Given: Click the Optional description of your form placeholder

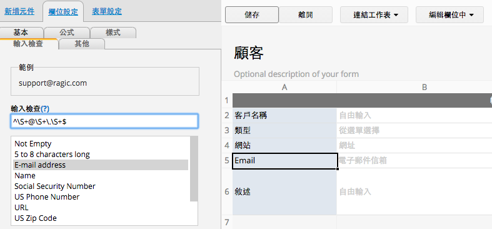Looking at the screenshot, I should [296, 74].
